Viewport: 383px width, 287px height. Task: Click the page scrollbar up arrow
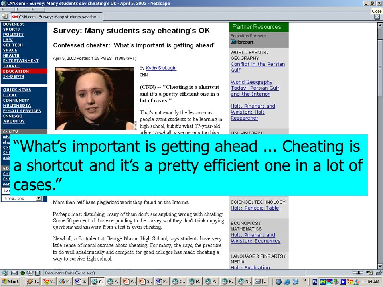(x=380, y=25)
